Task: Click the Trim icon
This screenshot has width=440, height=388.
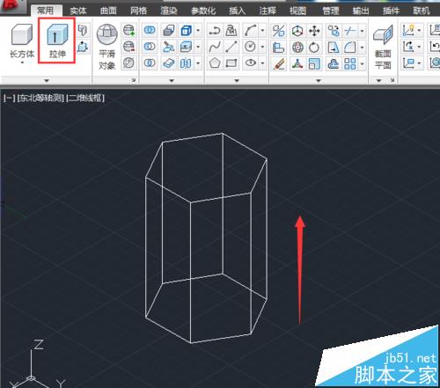Action: [x=350, y=31]
